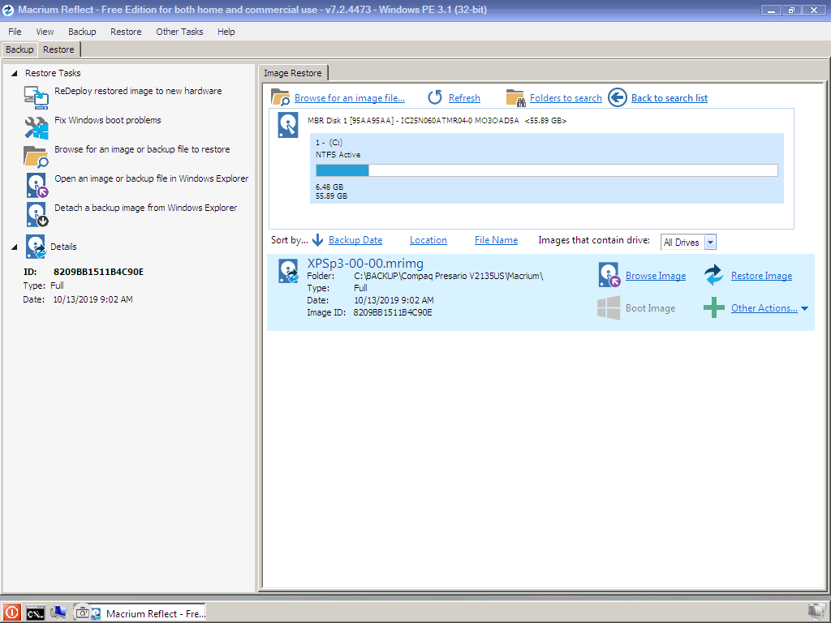This screenshot has width=831, height=623.
Task: Click the green plus Other Actions icon
Action: point(714,307)
